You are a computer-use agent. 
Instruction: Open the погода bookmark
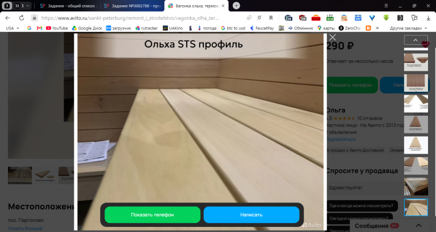click(207, 28)
